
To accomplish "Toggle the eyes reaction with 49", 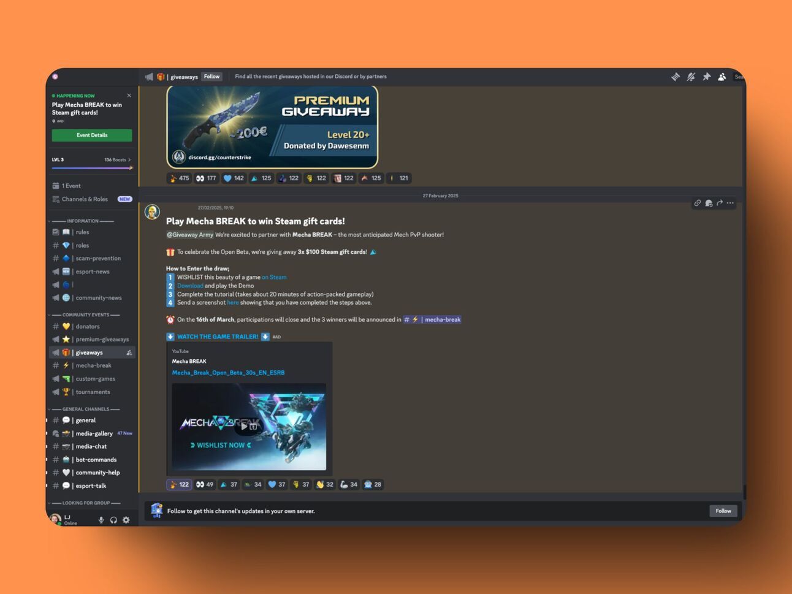I will tap(205, 484).
